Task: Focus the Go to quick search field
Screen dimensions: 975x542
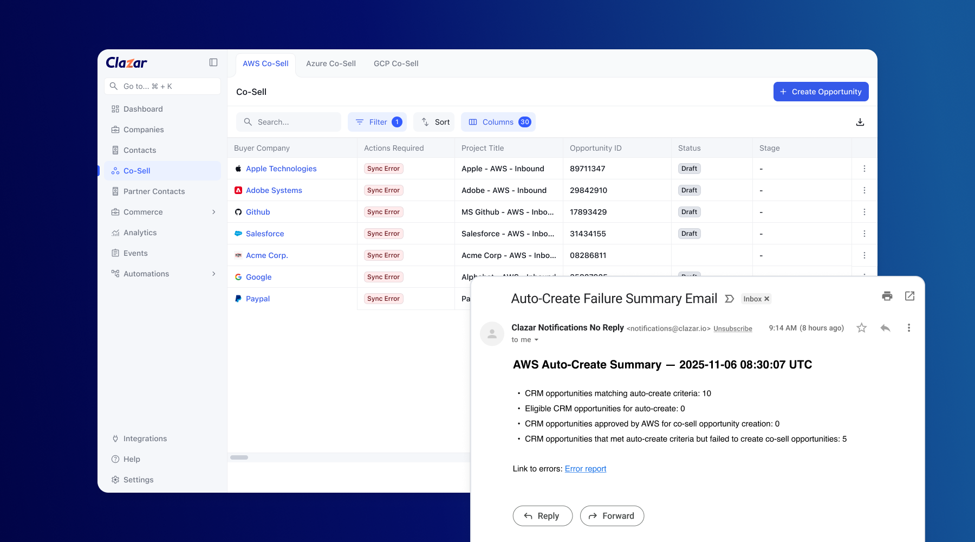Action: 162,86
